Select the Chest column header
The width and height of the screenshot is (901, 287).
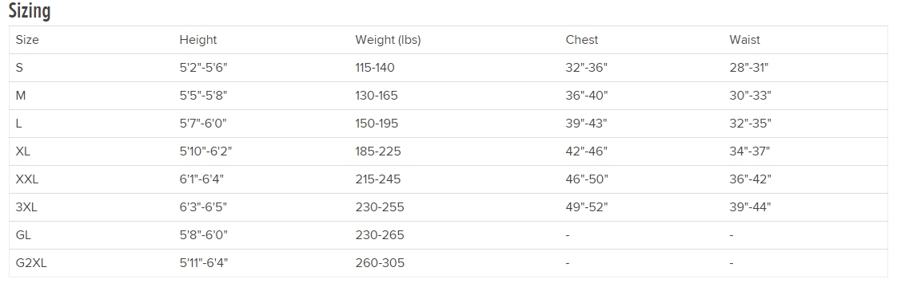point(581,40)
